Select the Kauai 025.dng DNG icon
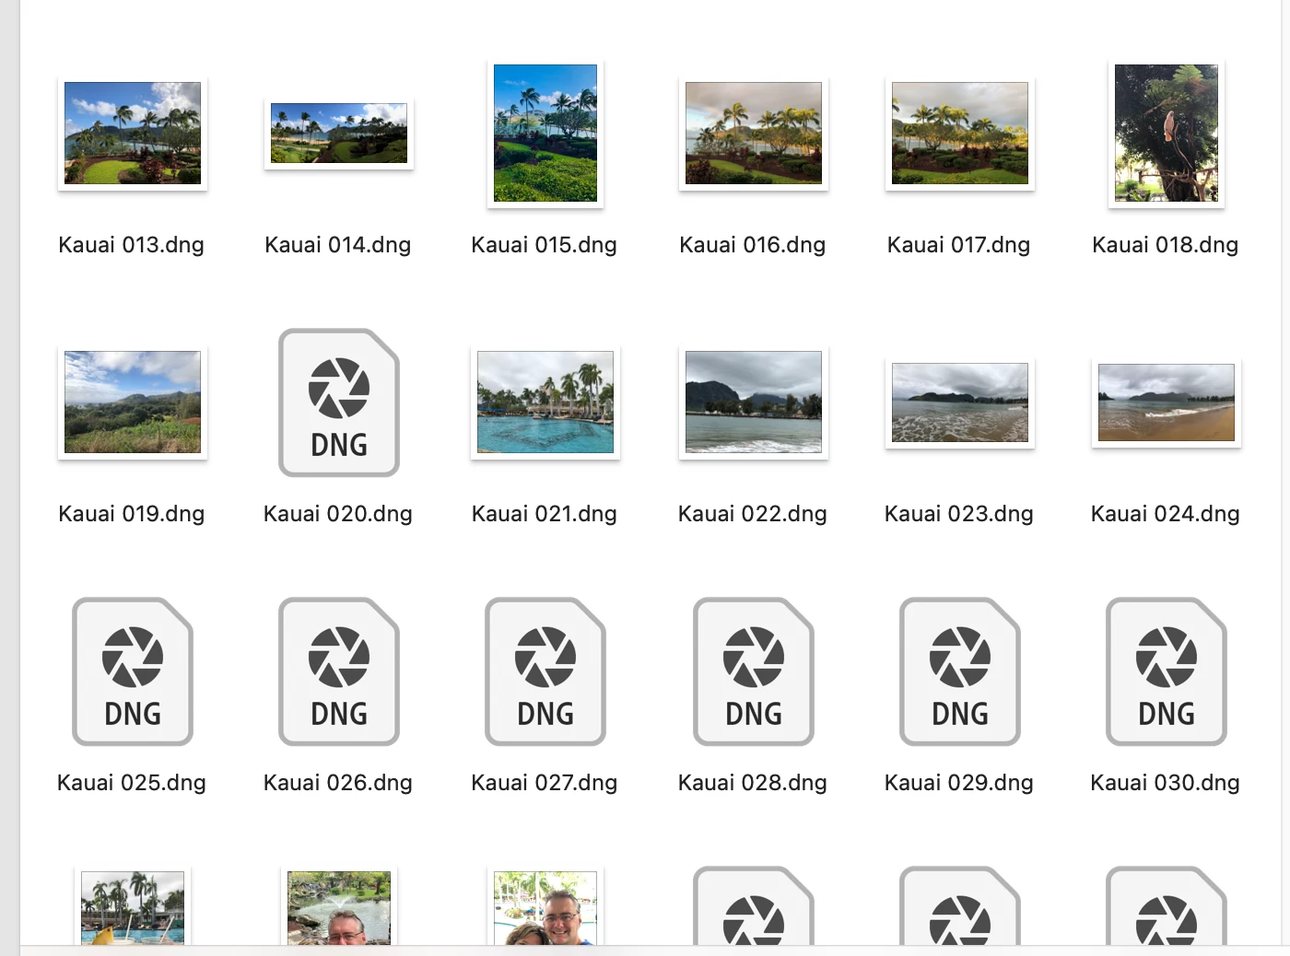 [x=133, y=671]
